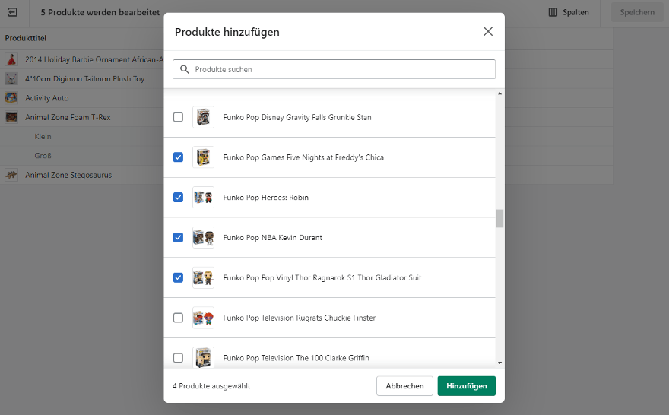This screenshot has width=669, height=415.
Task: Click the Holiday Barbie Ornament row thumbnail
Action: pyautogui.click(x=11, y=59)
